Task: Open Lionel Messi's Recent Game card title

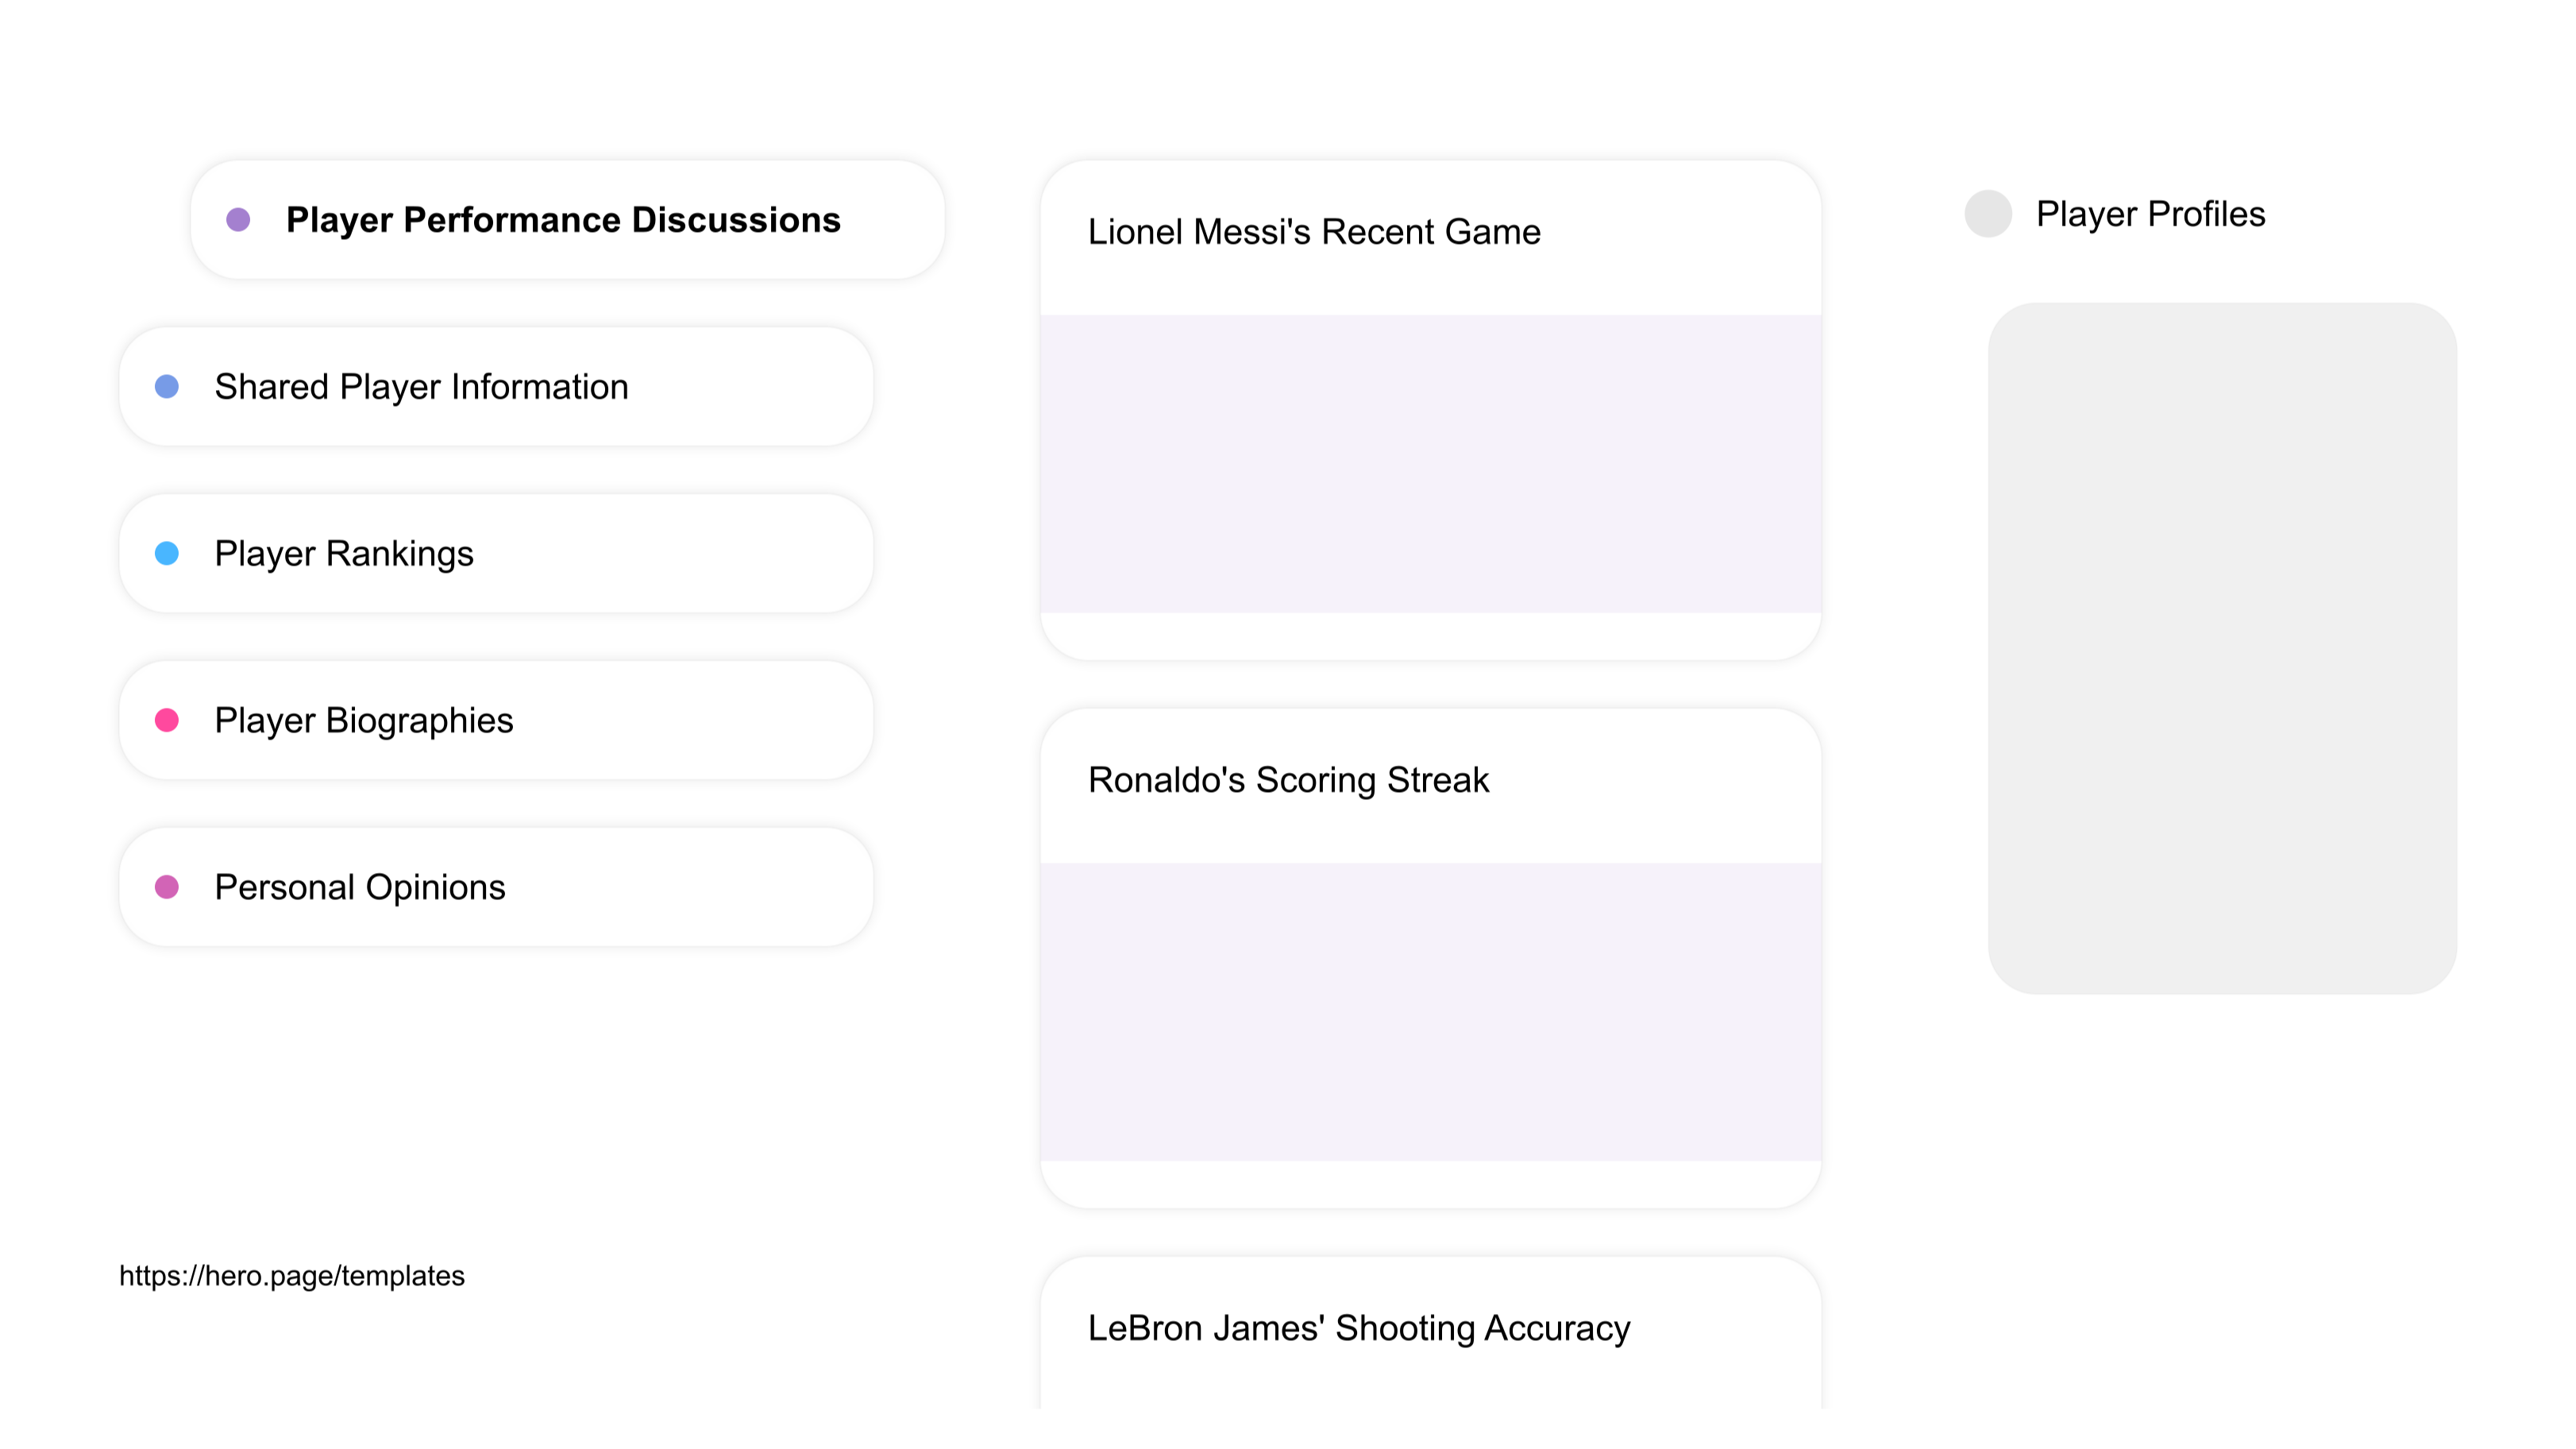Action: [x=1314, y=232]
